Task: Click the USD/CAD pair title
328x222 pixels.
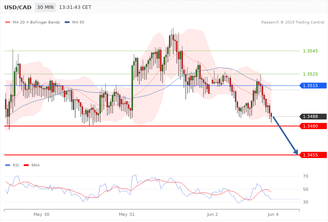Action: pyautogui.click(x=18, y=7)
